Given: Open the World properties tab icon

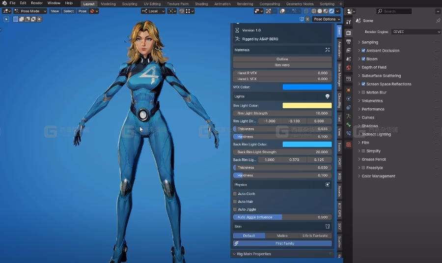Looking at the screenshot, I should pyautogui.click(x=349, y=68).
